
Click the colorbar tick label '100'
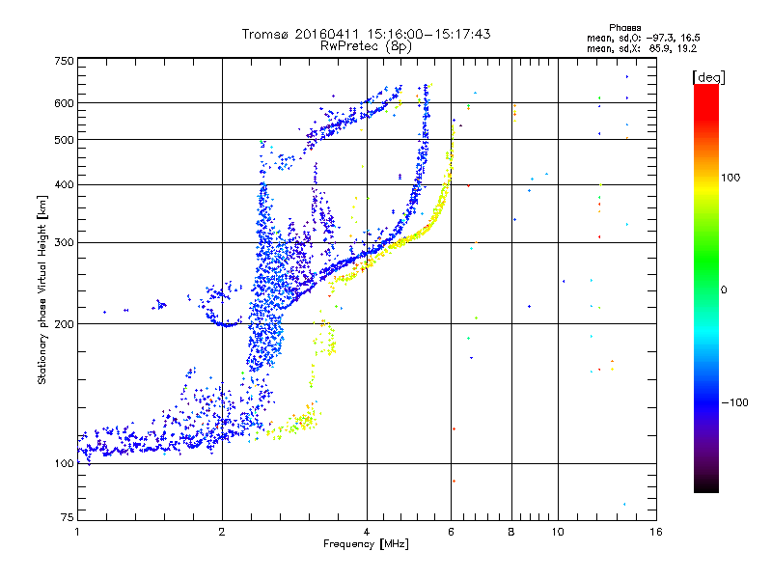(x=731, y=178)
